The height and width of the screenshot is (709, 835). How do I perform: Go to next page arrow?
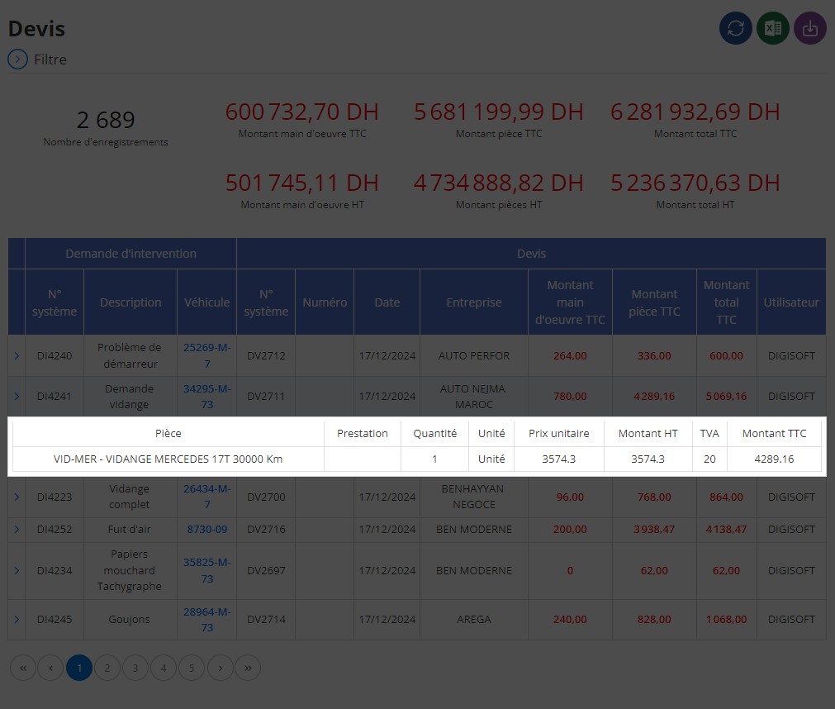click(220, 668)
